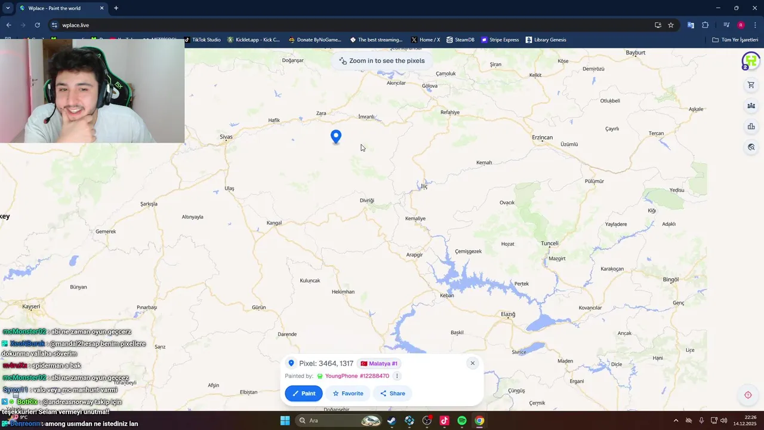Screen dimensions: 764x430
Task: Open the Home / X bookmark
Action: pyautogui.click(x=425, y=40)
